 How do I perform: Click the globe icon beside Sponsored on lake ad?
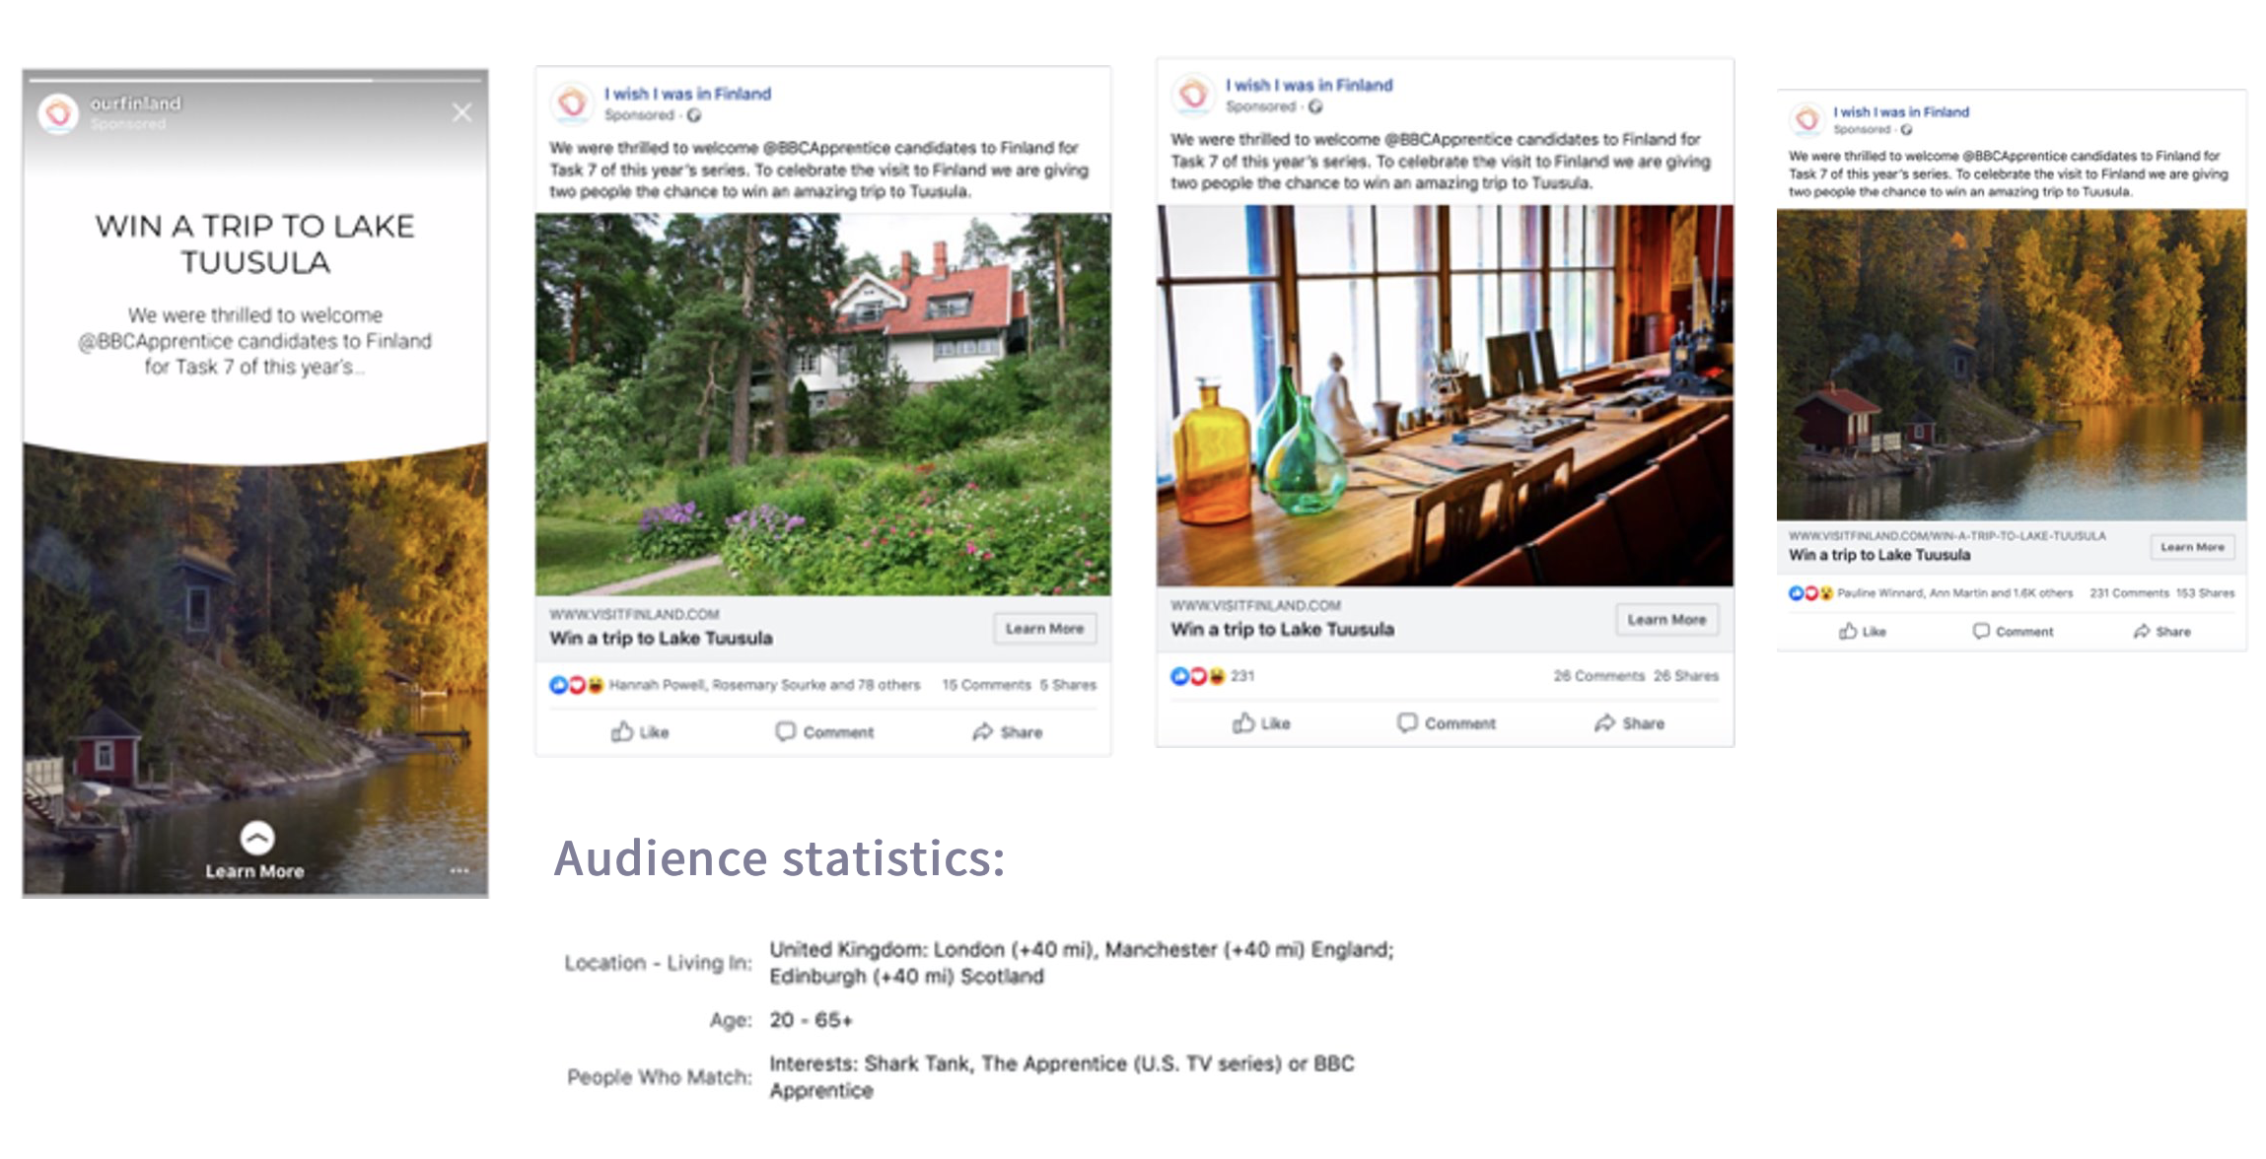[1906, 130]
